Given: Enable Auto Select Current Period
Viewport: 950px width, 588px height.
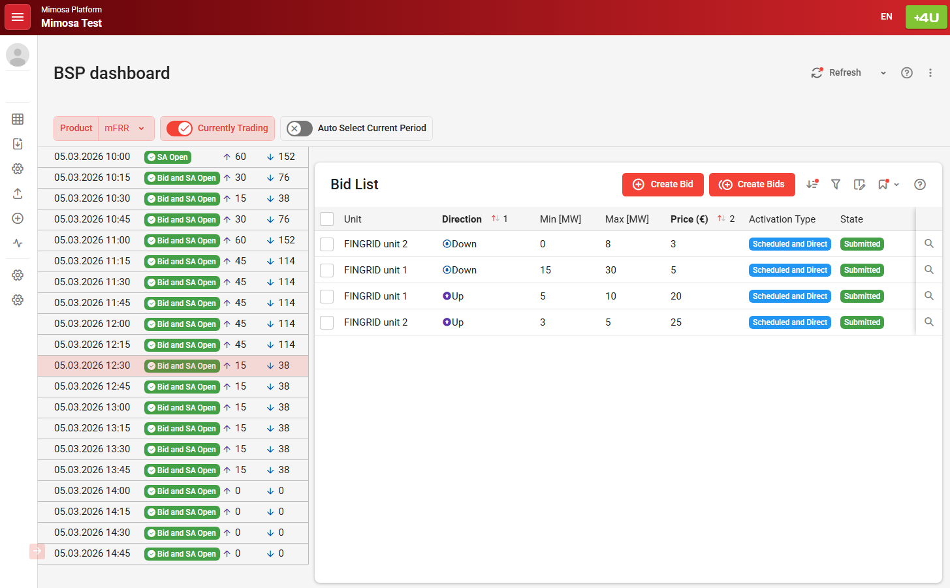Looking at the screenshot, I should 298,129.
